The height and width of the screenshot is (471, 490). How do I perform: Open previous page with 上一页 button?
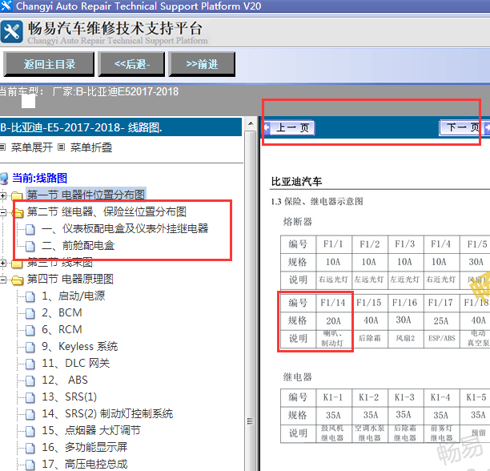click(289, 128)
